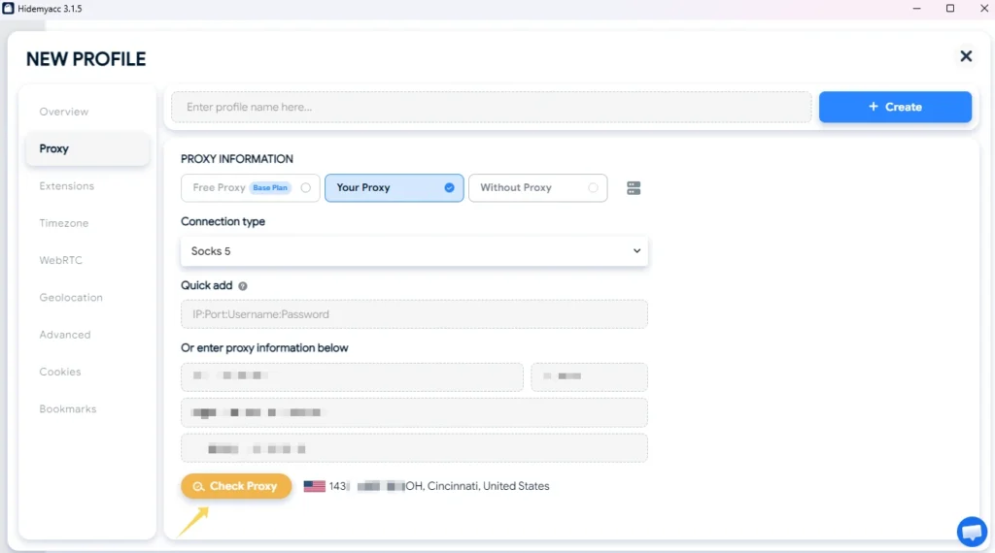
Task: Open the Overview tab
Action: tap(64, 112)
